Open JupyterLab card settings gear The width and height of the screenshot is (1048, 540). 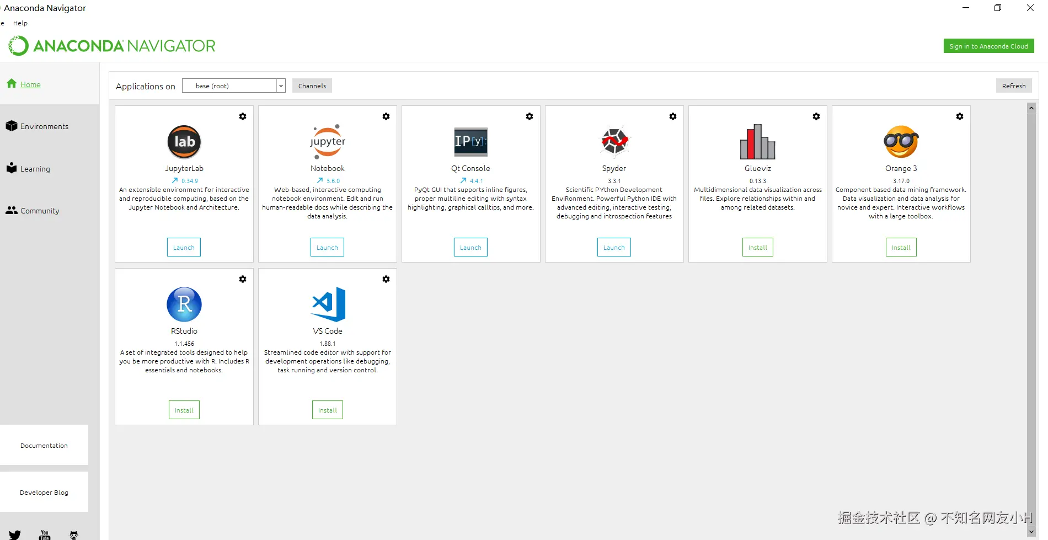tap(243, 116)
